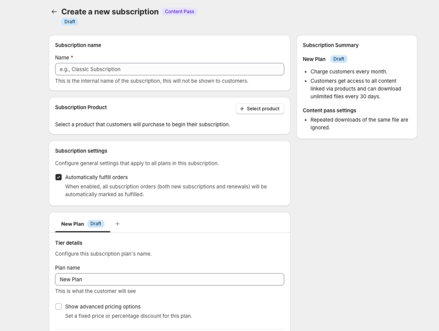Click the Subscription Product heading
The width and height of the screenshot is (439, 331).
[x=81, y=107]
